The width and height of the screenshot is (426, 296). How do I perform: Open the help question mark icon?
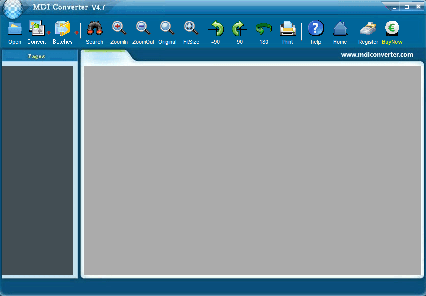pyautogui.click(x=316, y=29)
